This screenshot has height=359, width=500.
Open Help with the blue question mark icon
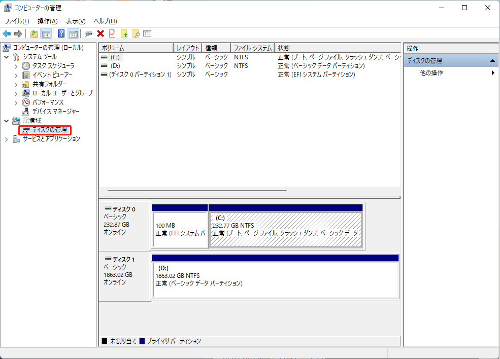[x=61, y=33]
